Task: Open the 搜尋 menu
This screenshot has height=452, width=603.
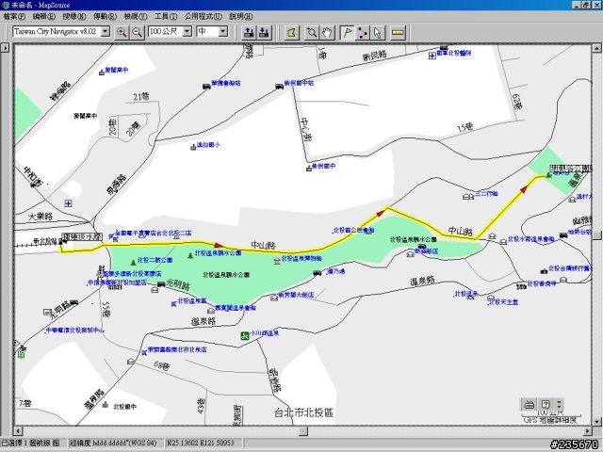Action: coord(74,17)
